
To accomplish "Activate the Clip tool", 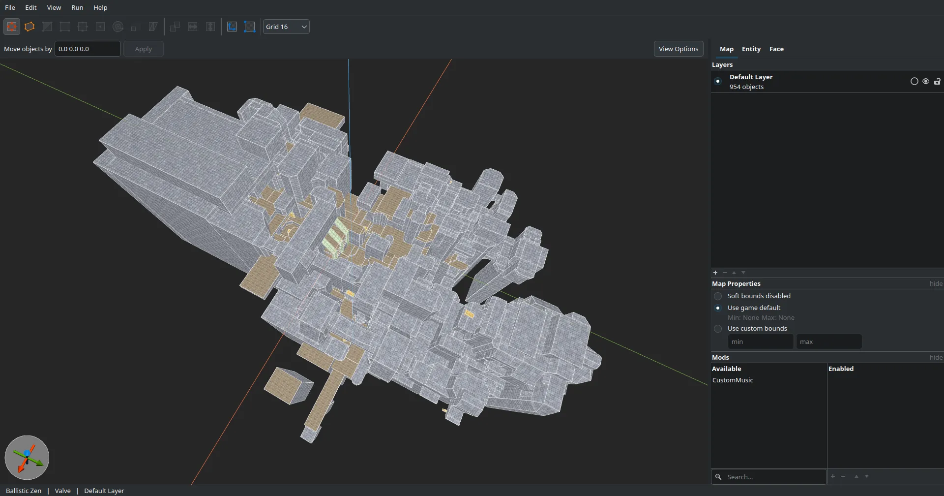I will coord(47,27).
